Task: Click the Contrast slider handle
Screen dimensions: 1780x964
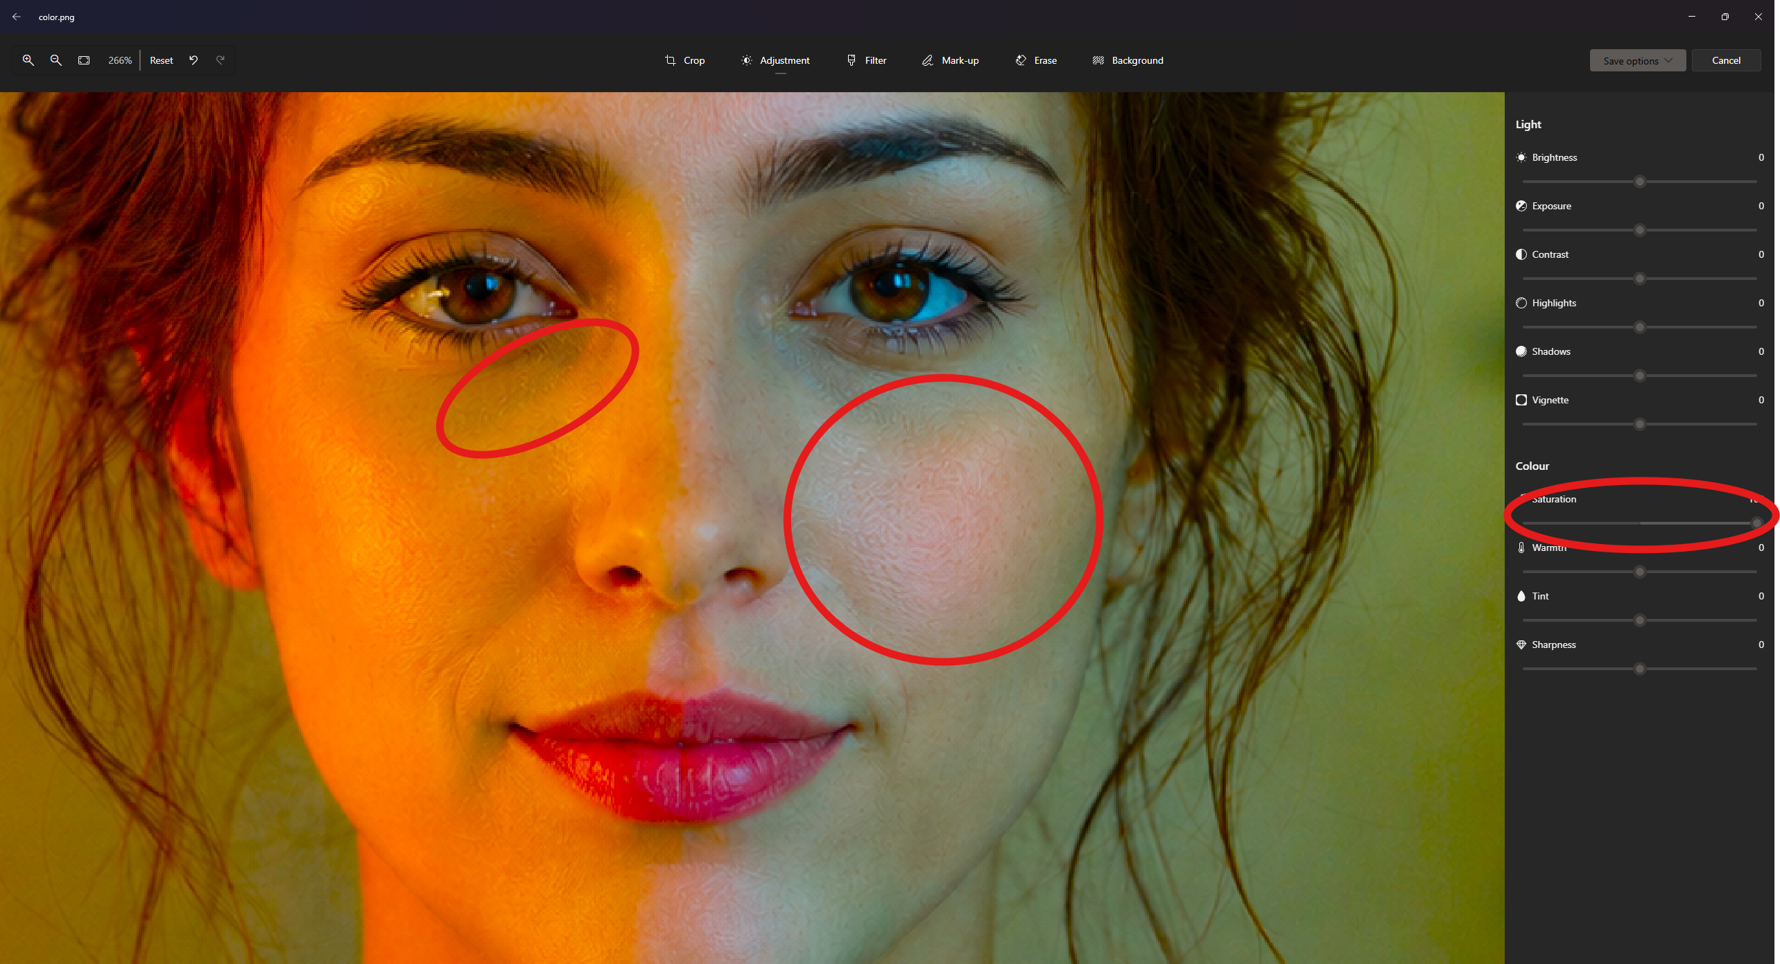Action: coord(1639,279)
